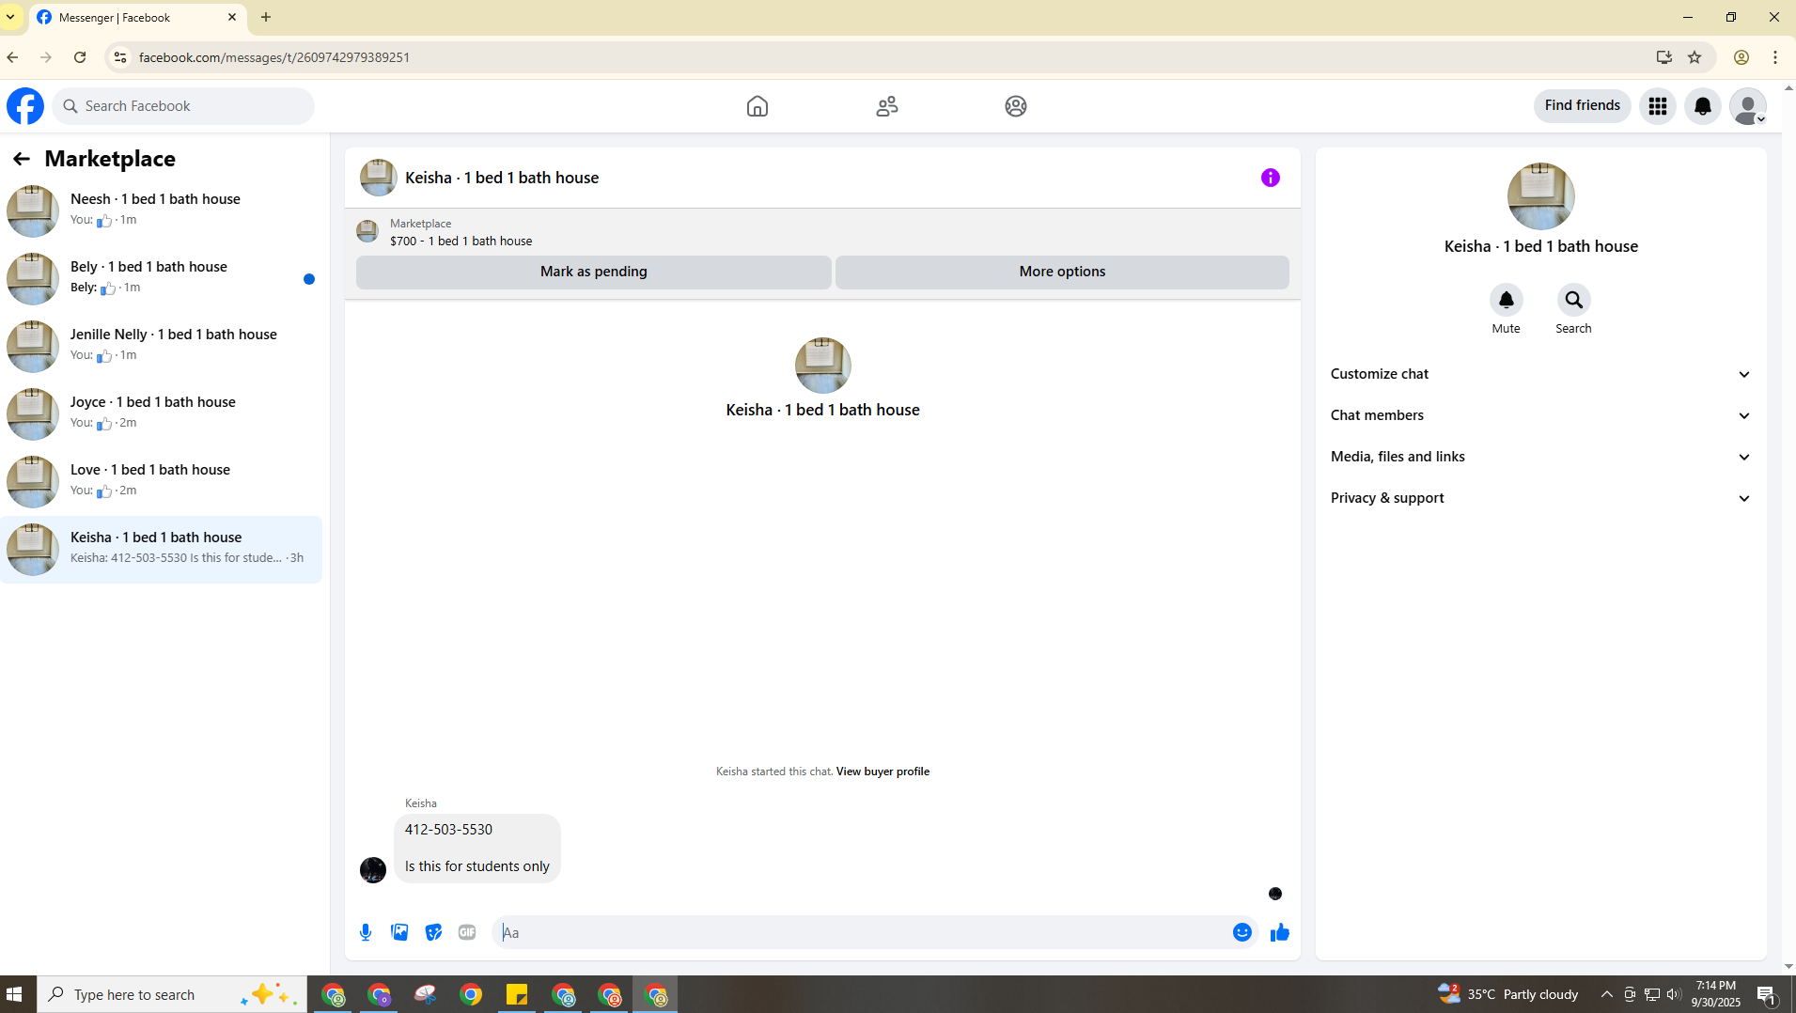
Task: Open the emoji picker in message box
Action: (x=1242, y=932)
